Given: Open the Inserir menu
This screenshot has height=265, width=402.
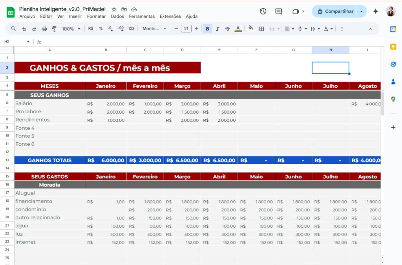Looking at the screenshot, I should [x=75, y=16].
